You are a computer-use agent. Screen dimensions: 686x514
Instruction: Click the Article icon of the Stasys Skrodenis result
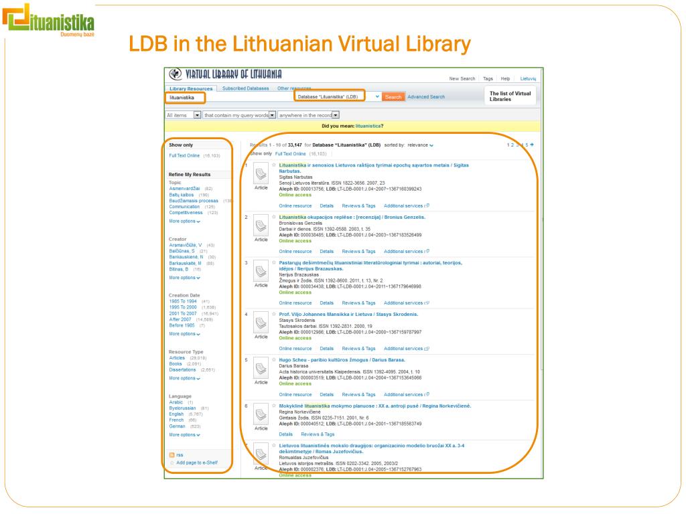pyautogui.click(x=261, y=323)
